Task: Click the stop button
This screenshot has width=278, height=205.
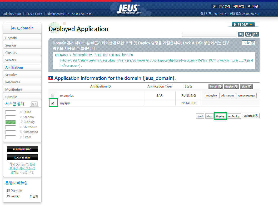Action: [x=209, y=116]
